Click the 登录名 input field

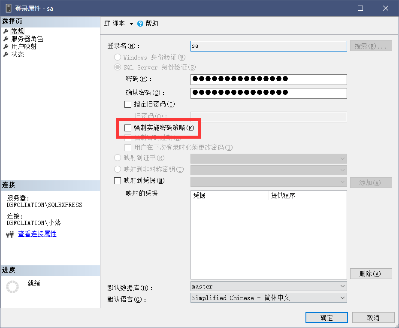269,46
